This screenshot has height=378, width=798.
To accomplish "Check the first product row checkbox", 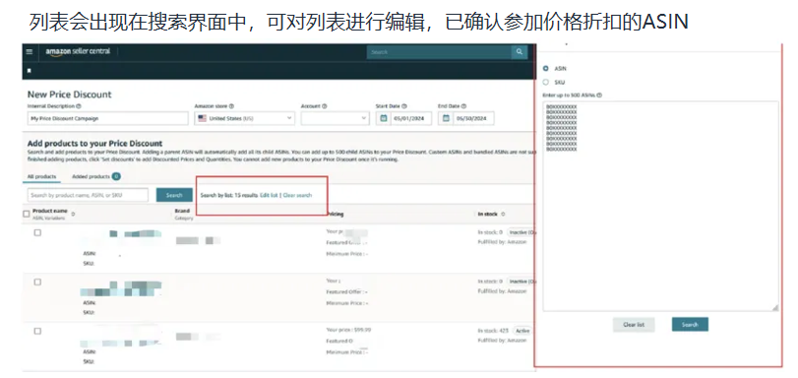I will click(37, 233).
